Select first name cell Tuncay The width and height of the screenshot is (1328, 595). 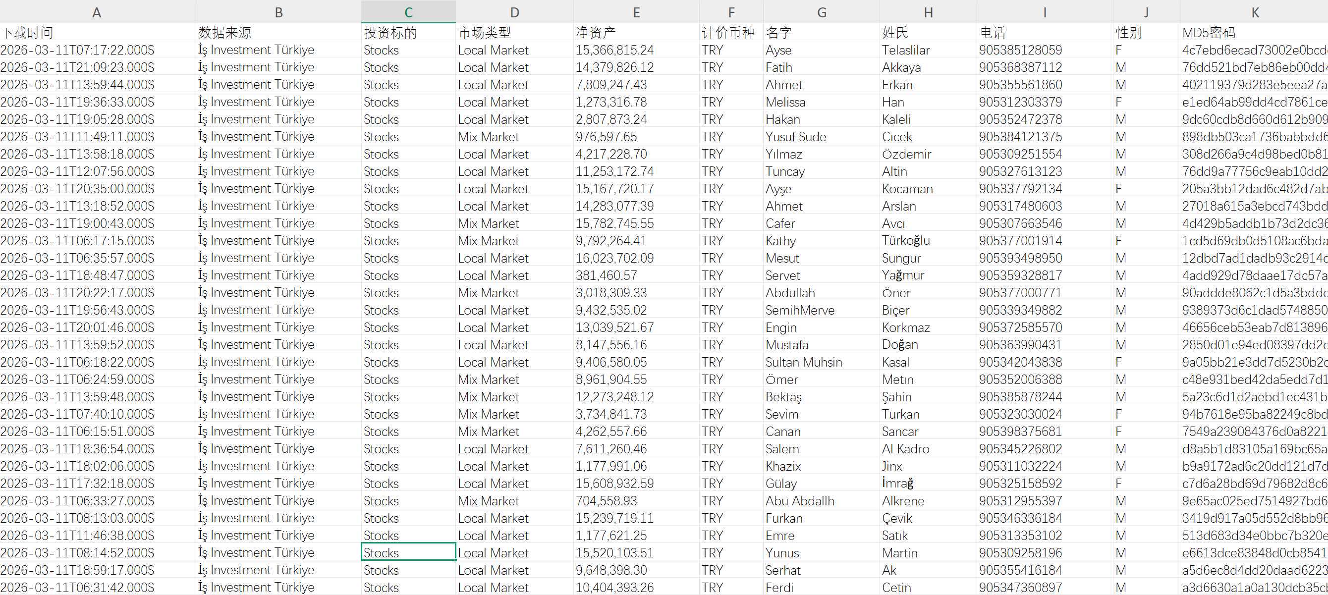pos(822,171)
